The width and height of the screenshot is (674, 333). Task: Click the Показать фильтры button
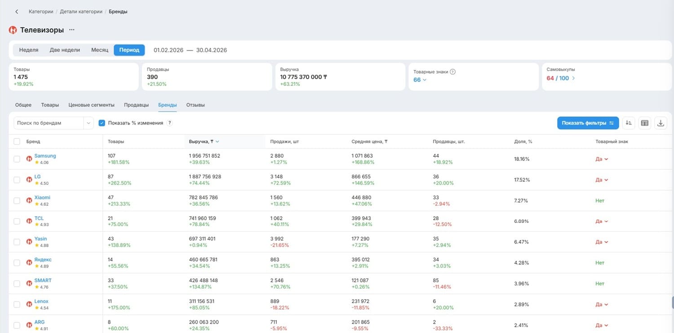[588, 123]
